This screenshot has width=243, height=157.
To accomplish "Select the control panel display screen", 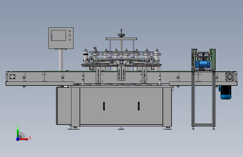I will click(x=58, y=35).
